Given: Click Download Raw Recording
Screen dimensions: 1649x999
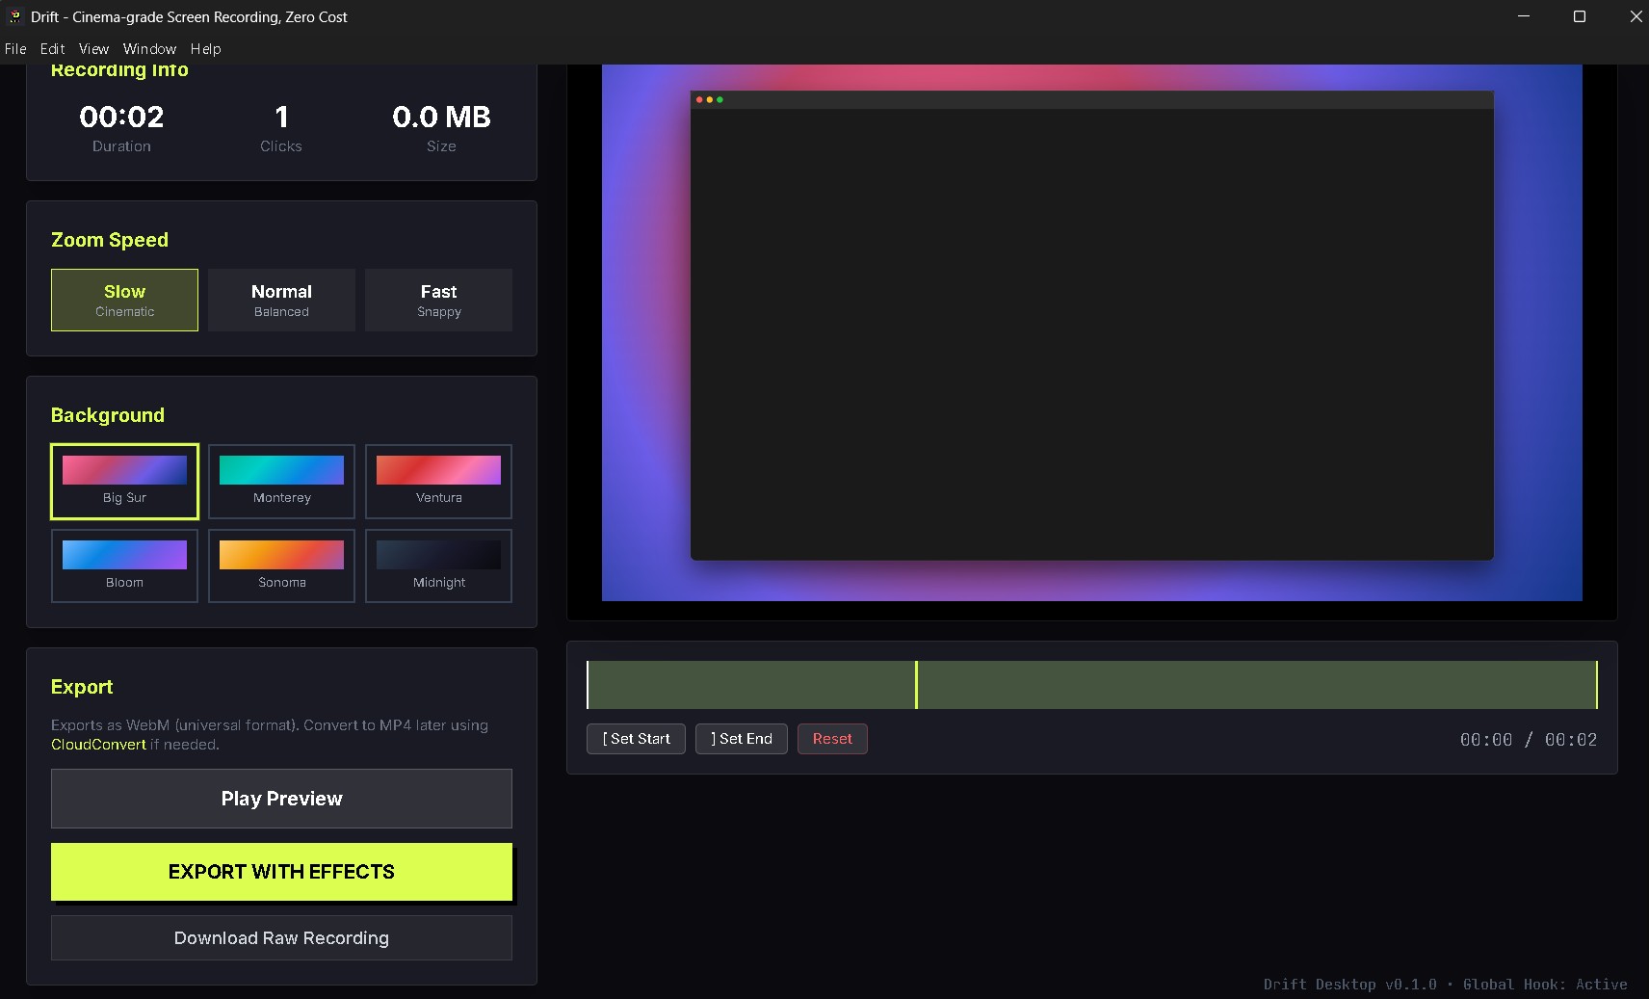Looking at the screenshot, I should (280, 937).
